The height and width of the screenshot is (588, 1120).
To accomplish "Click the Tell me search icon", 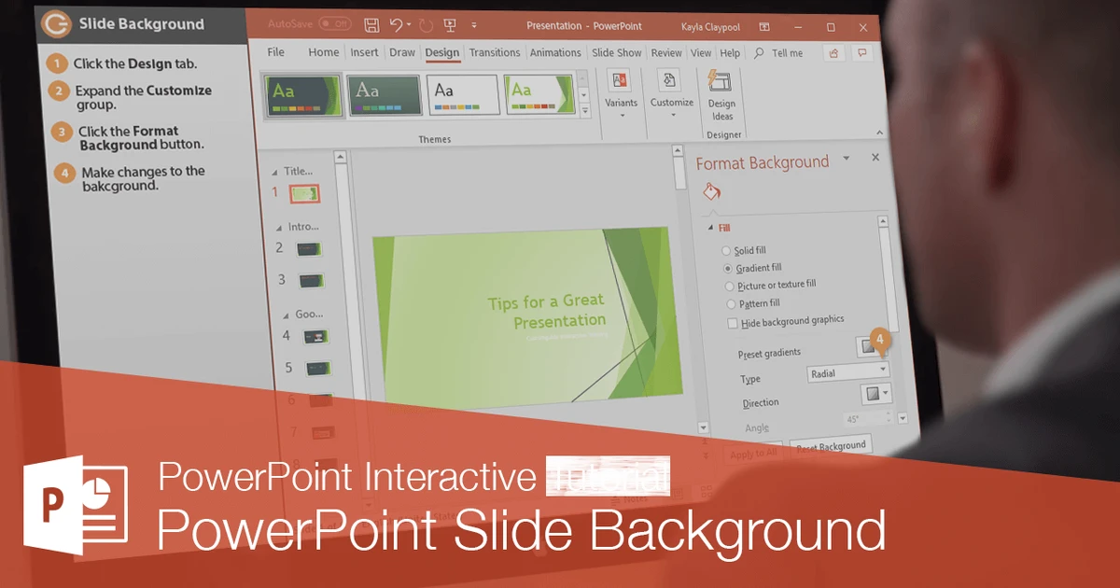I will click(760, 53).
